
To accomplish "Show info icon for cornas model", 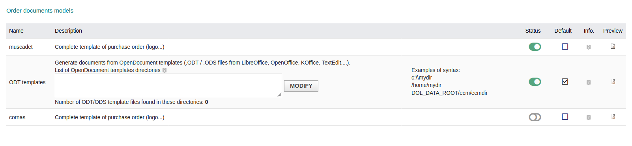I will tap(588, 118).
